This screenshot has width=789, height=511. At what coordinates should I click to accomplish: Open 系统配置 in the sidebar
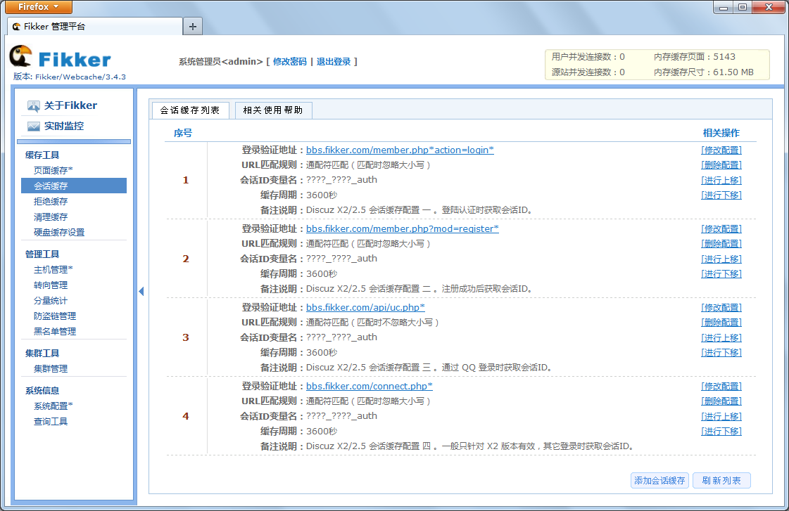(x=53, y=406)
